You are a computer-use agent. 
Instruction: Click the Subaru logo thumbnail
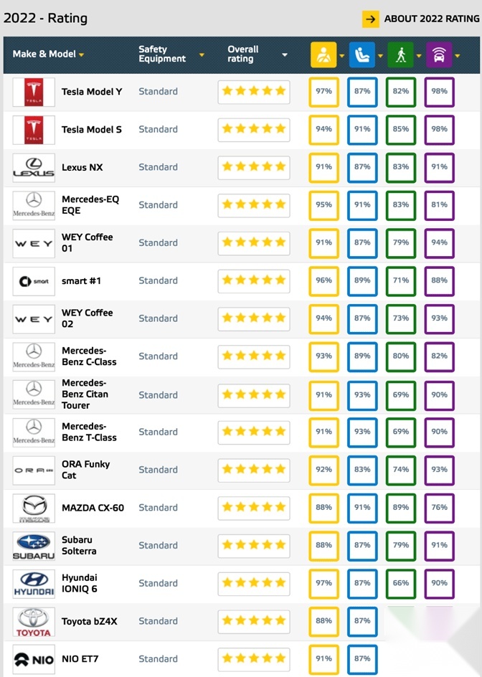pos(34,546)
